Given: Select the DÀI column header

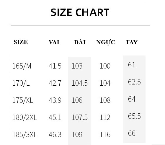Looking at the screenshot, I should coord(80,42).
